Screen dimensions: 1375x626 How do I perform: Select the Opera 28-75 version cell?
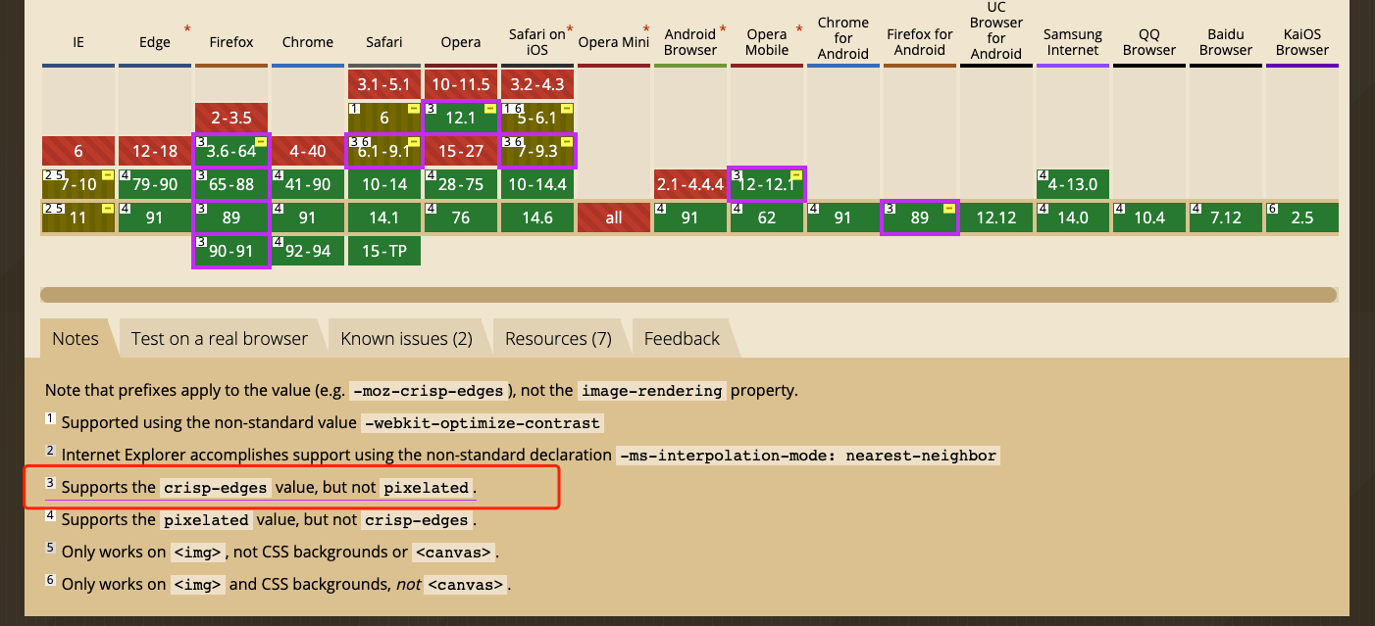point(461,184)
